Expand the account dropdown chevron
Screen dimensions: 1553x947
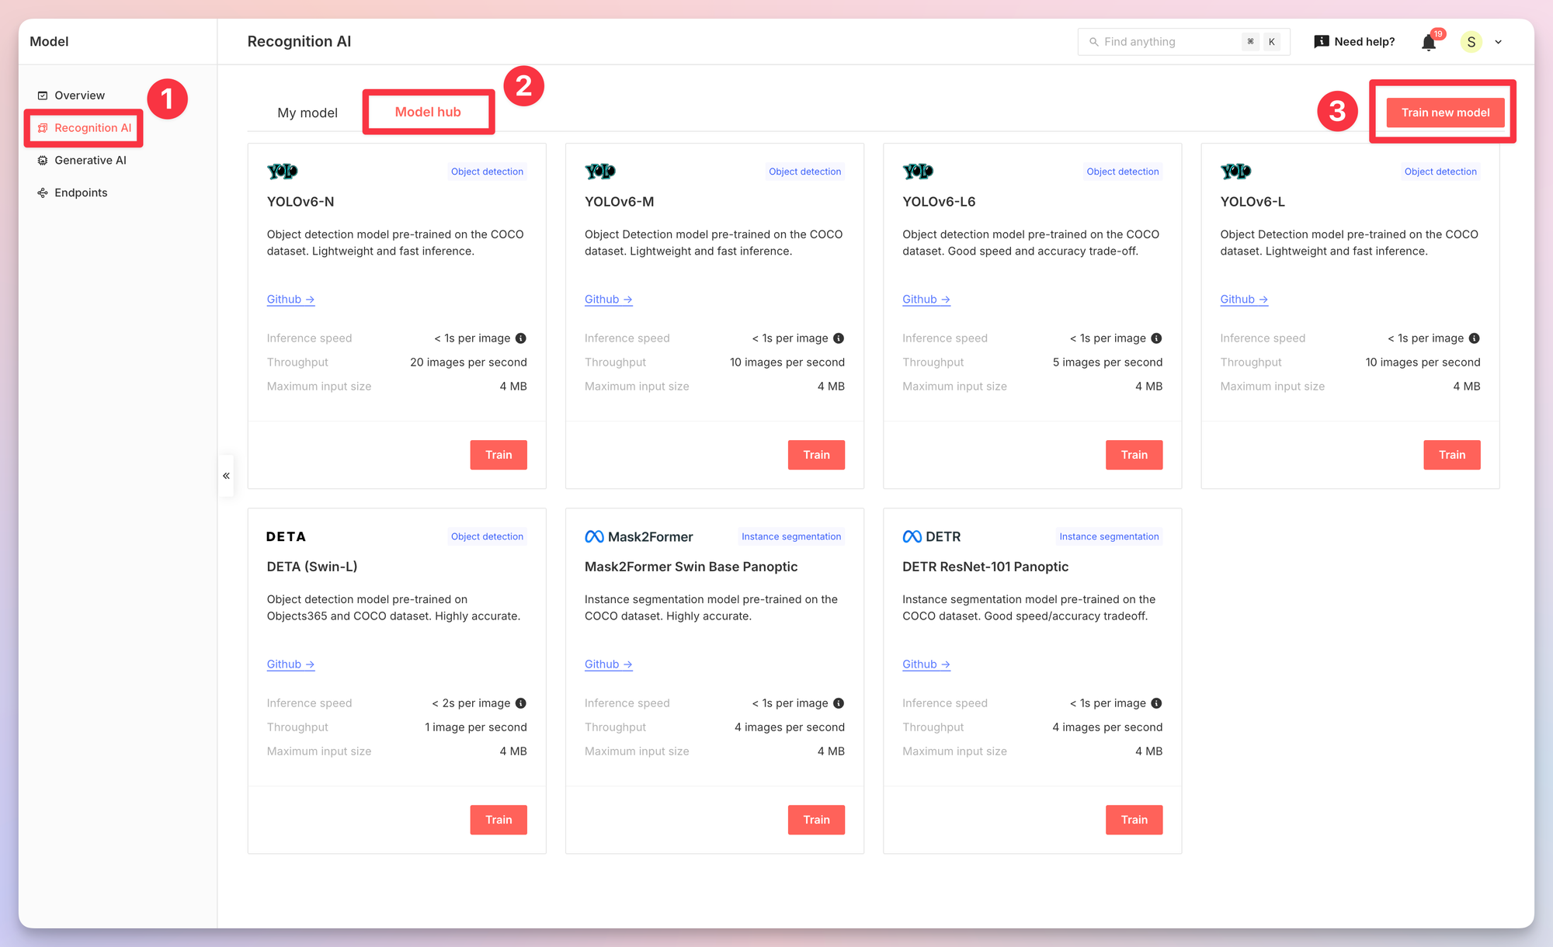pyautogui.click(x=1499, y=42)
